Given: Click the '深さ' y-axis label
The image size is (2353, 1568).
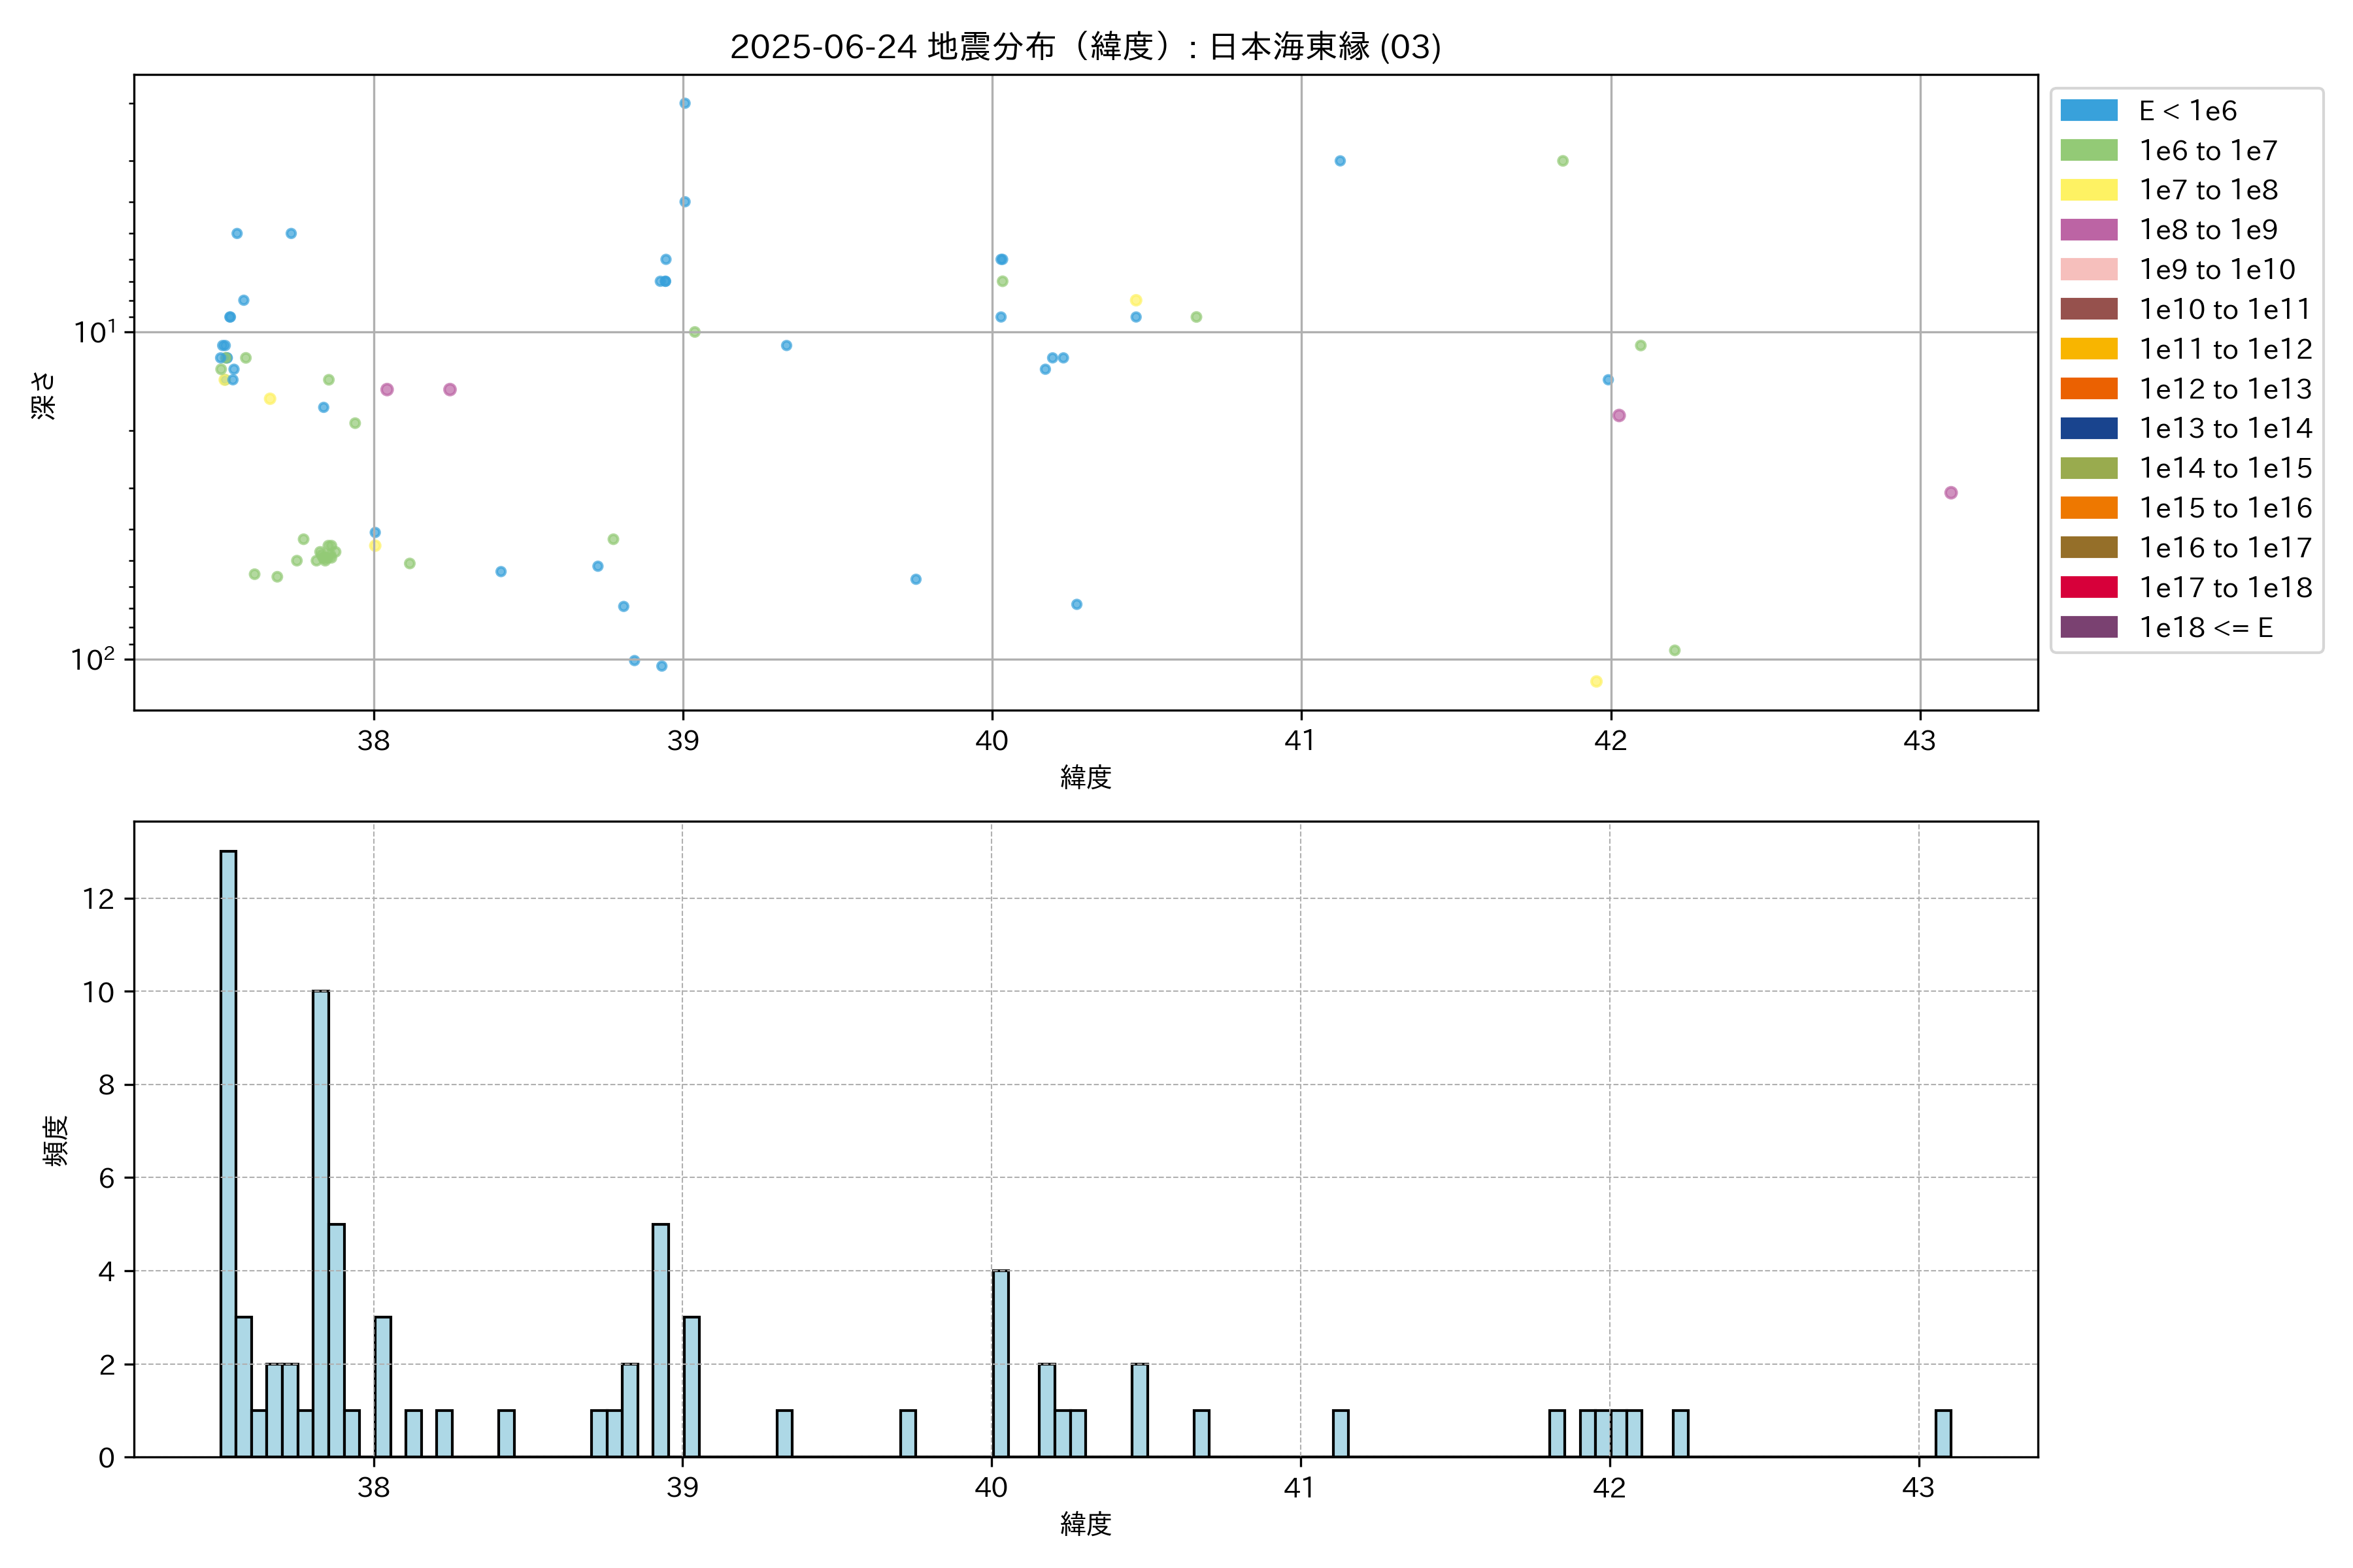Looking at the screenshot, I should pyautogui.click(x=44, y=395).
